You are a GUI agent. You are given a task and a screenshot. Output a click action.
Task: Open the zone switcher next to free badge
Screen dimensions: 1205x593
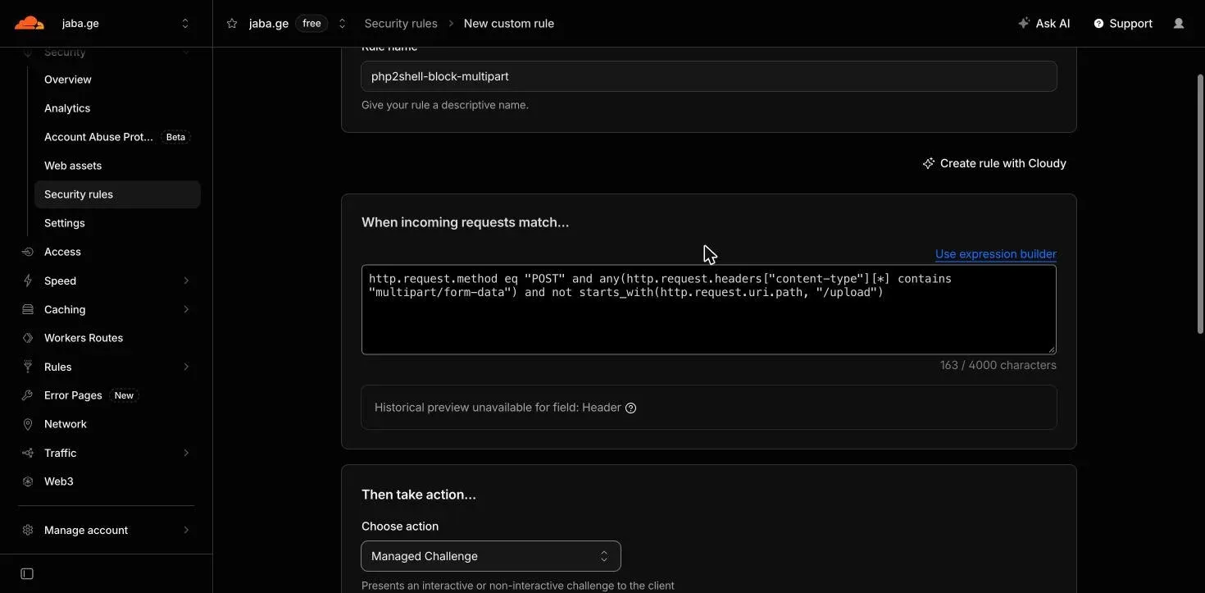[342, 24]
